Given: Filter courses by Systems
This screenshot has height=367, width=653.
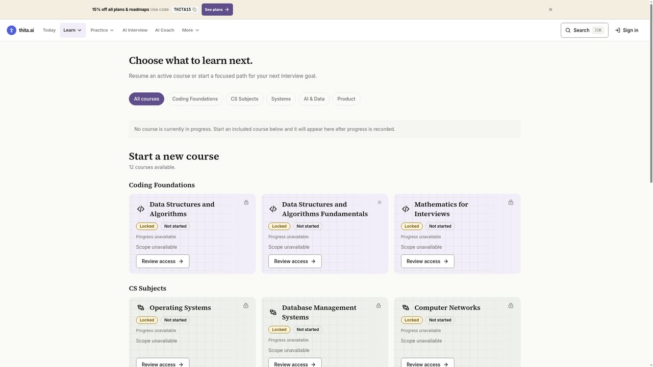Looking at the screenshot, I should click(281, 99).
